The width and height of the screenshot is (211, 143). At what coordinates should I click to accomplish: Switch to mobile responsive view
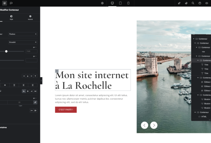tap(128, 3)
